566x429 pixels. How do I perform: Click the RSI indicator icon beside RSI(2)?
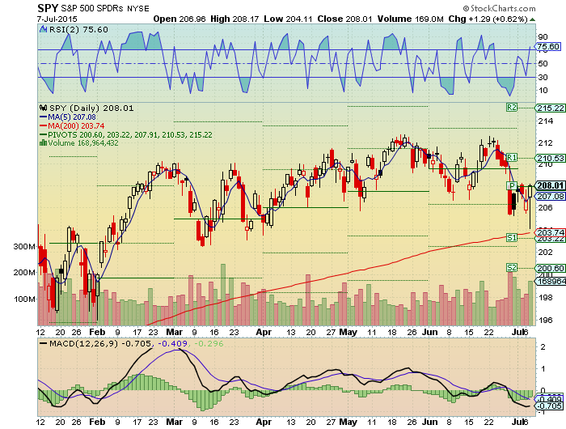tap(44, 30)
